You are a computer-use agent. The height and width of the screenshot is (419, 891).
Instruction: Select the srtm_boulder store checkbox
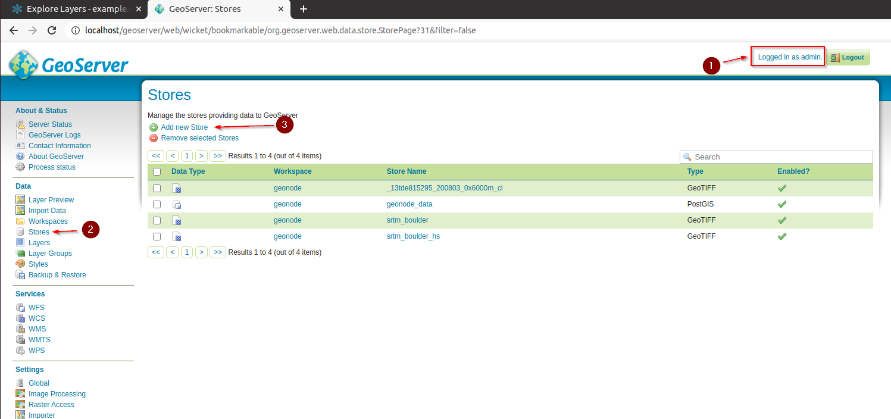click(x=157, y=220)
